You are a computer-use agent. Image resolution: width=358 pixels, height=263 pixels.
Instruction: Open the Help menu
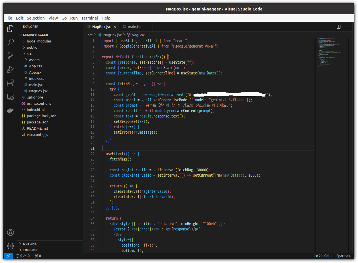coord(106,18)
